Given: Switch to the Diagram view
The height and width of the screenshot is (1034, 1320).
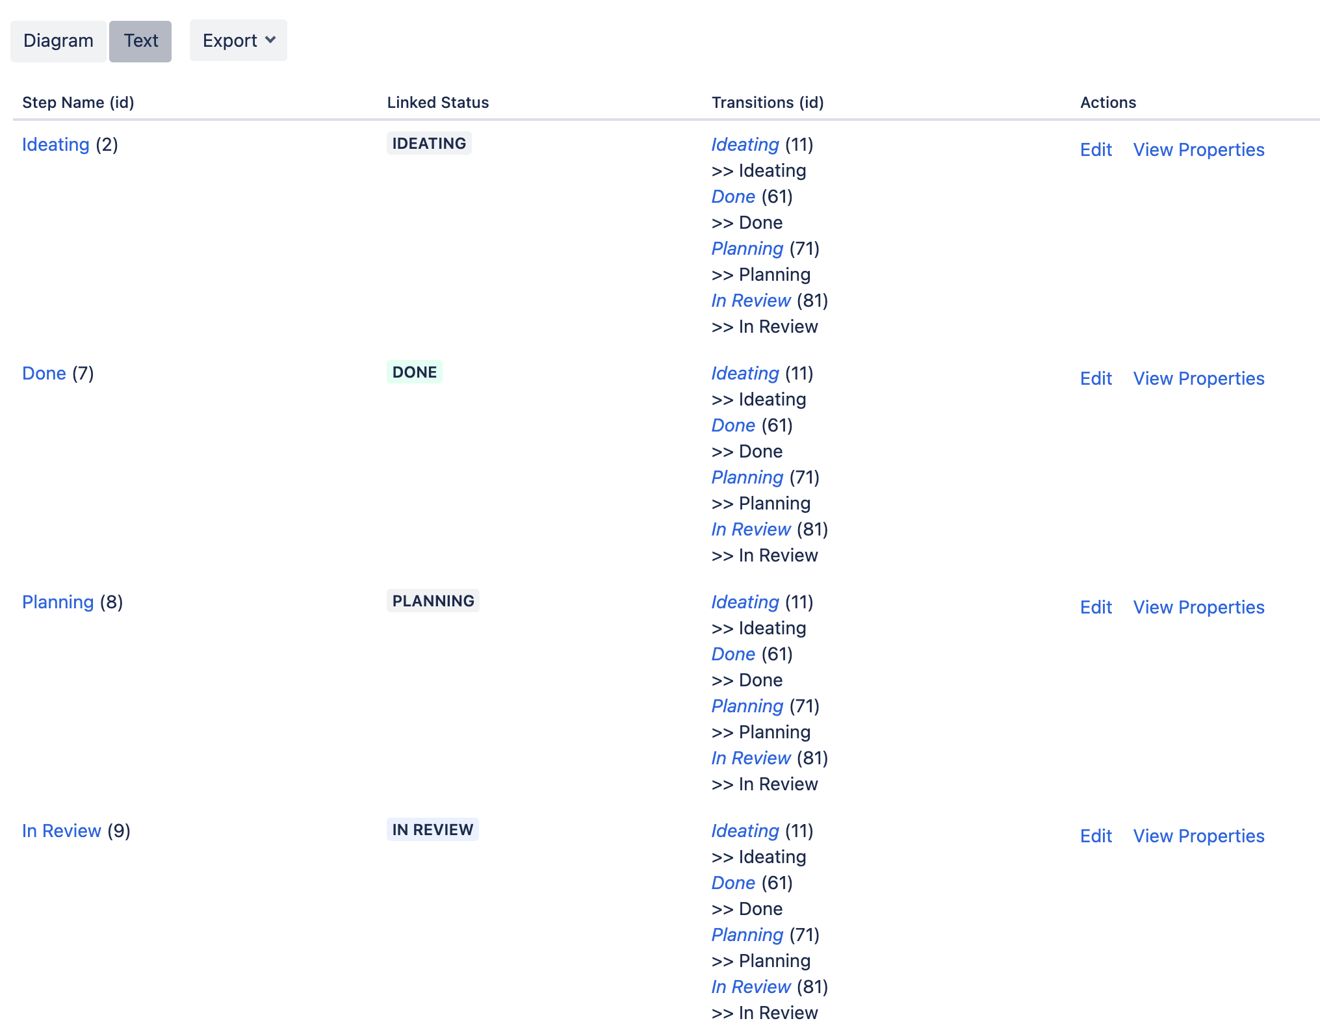Looking at the screenshot, I should click(58, 41).
